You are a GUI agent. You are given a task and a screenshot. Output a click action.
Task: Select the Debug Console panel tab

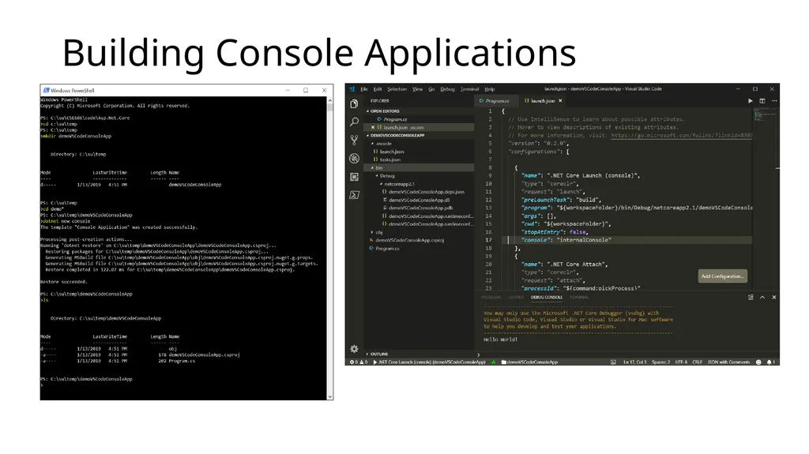(x=547, y=297)
